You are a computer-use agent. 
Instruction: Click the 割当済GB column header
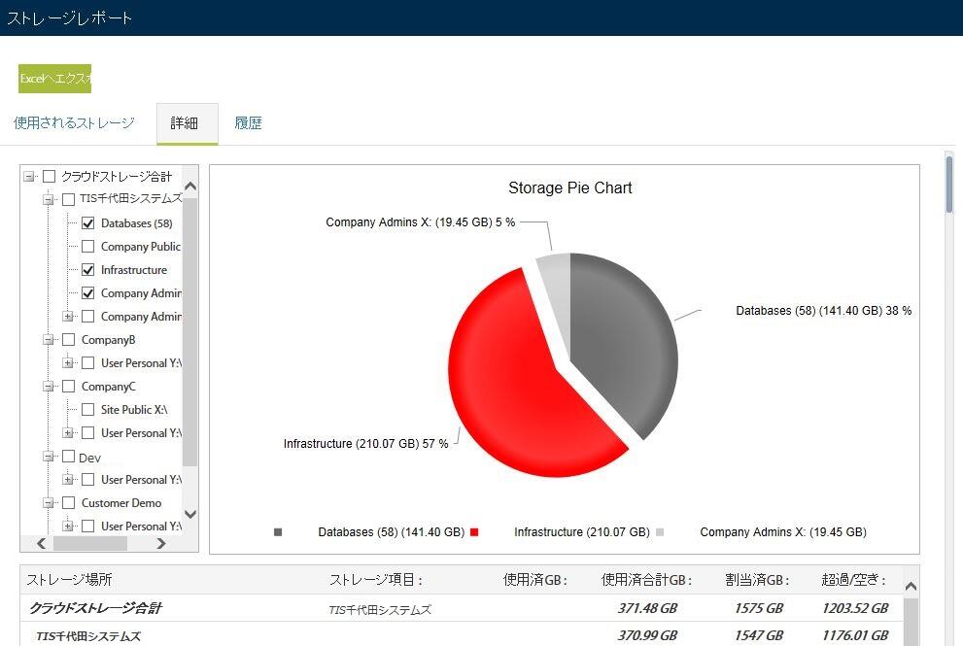tap(757, 580)
